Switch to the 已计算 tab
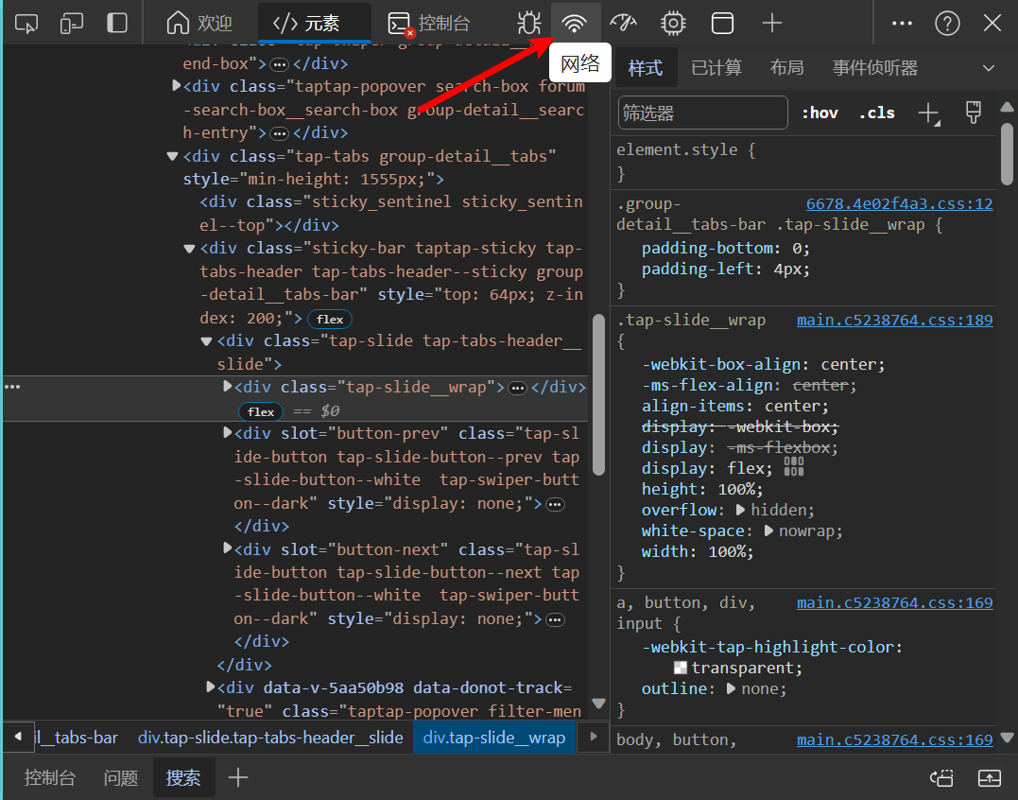Viewport: 1018px width, 800px height. click(716, 67)
